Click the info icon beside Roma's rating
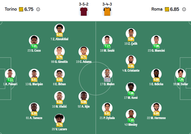The width and height of the screenshot is (191, 134). pyautogui.click(x=184, y=9)
